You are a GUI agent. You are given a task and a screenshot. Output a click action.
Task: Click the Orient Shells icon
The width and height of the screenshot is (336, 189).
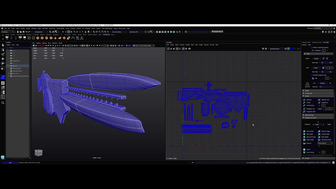[x=304, y=131]
